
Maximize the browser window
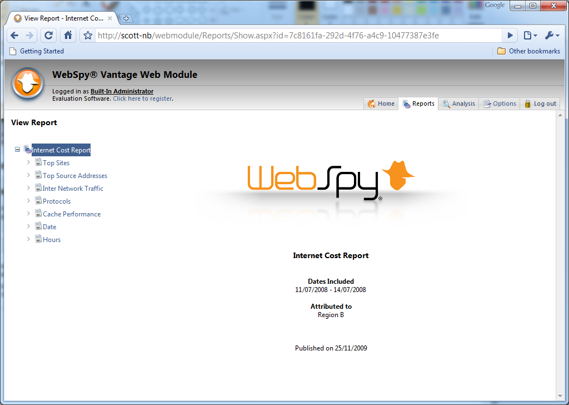tap(533, 6)
